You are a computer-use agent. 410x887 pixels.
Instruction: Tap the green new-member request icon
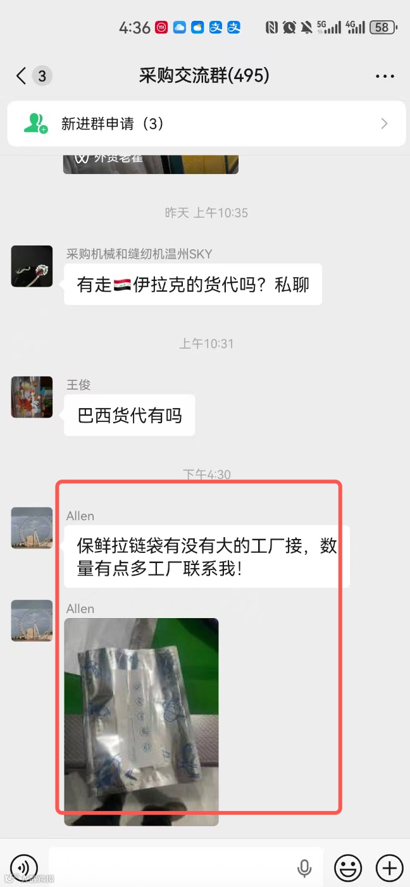(x=35, y=123)
